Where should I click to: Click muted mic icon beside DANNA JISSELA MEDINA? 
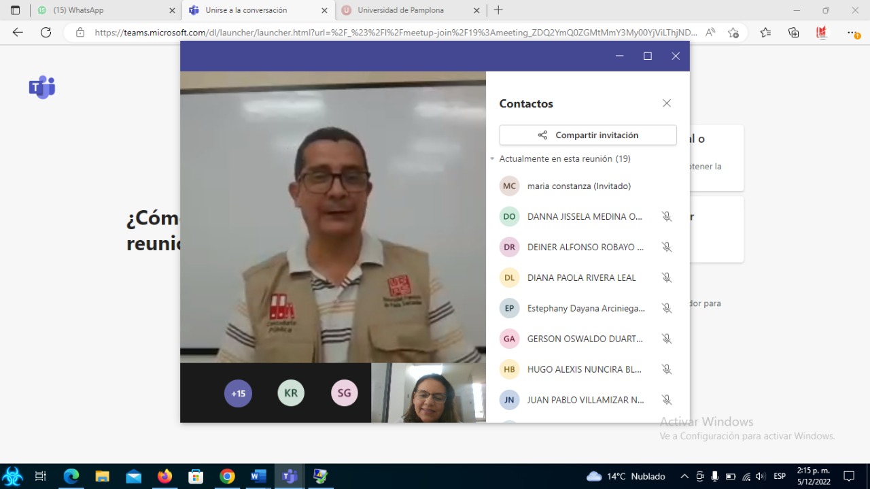coord(666,216)
